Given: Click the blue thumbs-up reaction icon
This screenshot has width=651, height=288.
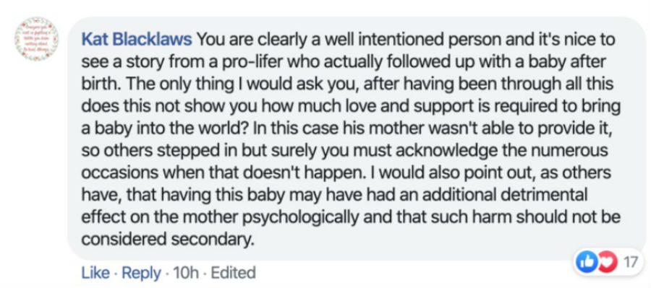Looking at the screenshot, I should [586, 262].
